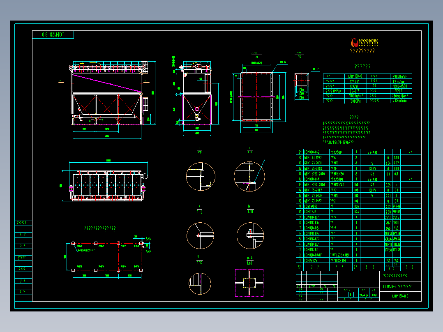Click the 6000Pa value cell
This screenshot has width=443, height=332.
click(356, 101)
